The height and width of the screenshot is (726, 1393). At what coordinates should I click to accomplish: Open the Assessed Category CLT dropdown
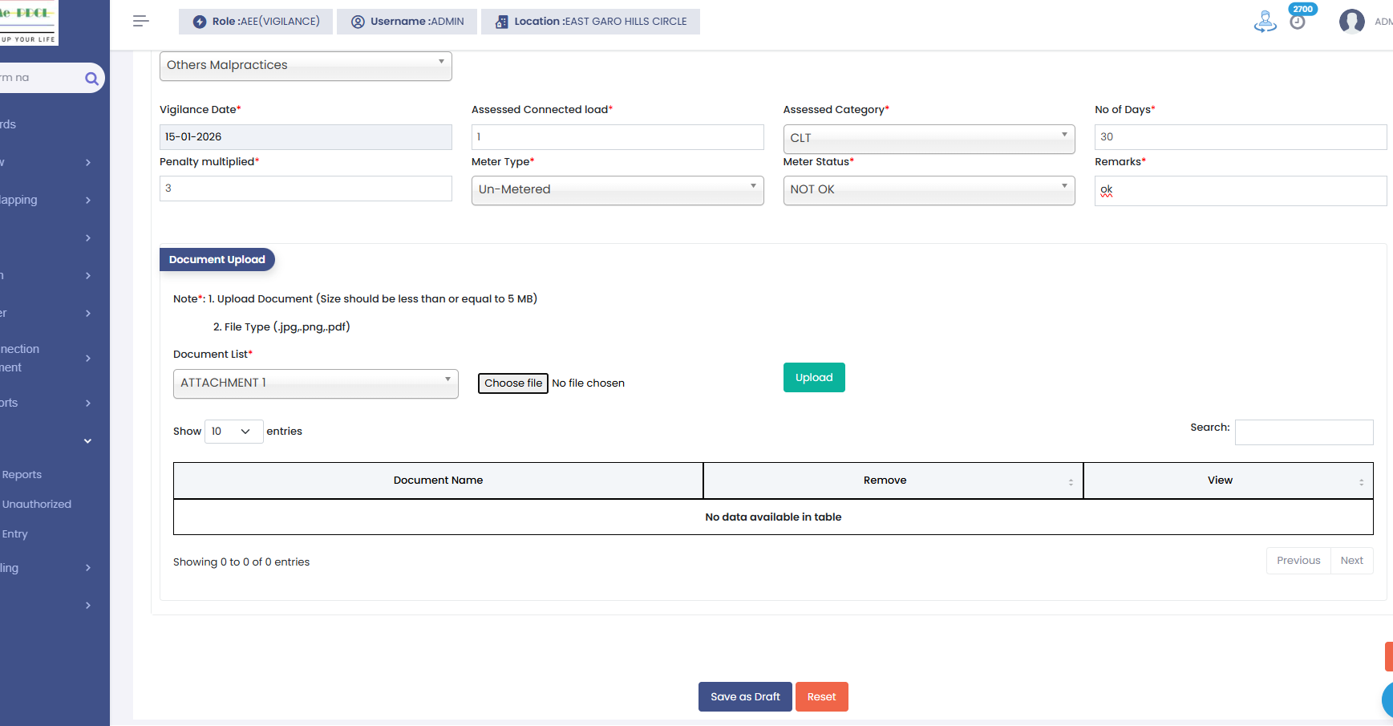929,138
